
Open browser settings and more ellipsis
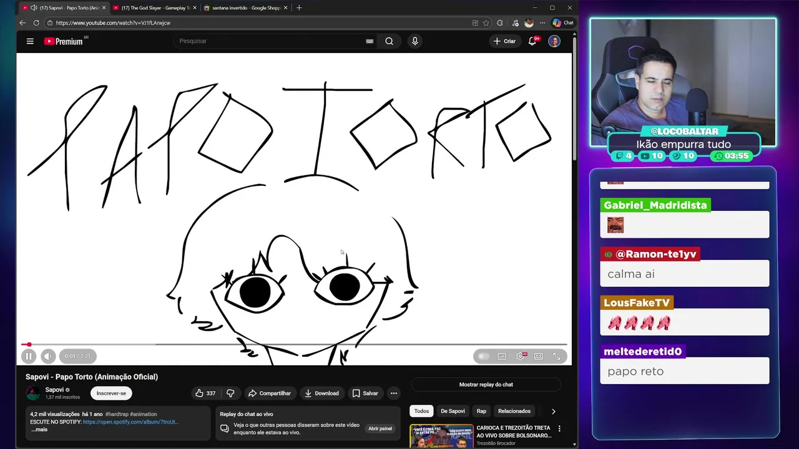[x=542, y=23]
